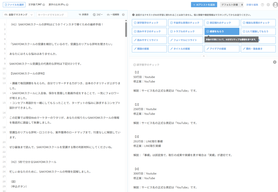Click line 7 text あなたにはそんな悩みはありませんか。
This screenshot has height=192, width=278.
(x=33, y=54)
